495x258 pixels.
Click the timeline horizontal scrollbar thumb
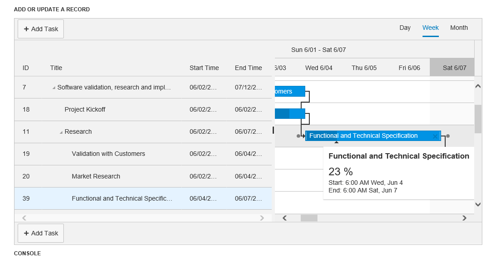click(309, 218)
